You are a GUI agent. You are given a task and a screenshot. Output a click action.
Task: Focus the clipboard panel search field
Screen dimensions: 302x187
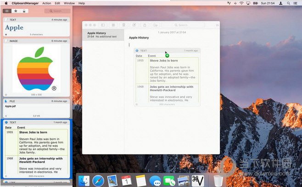[57, 11]
